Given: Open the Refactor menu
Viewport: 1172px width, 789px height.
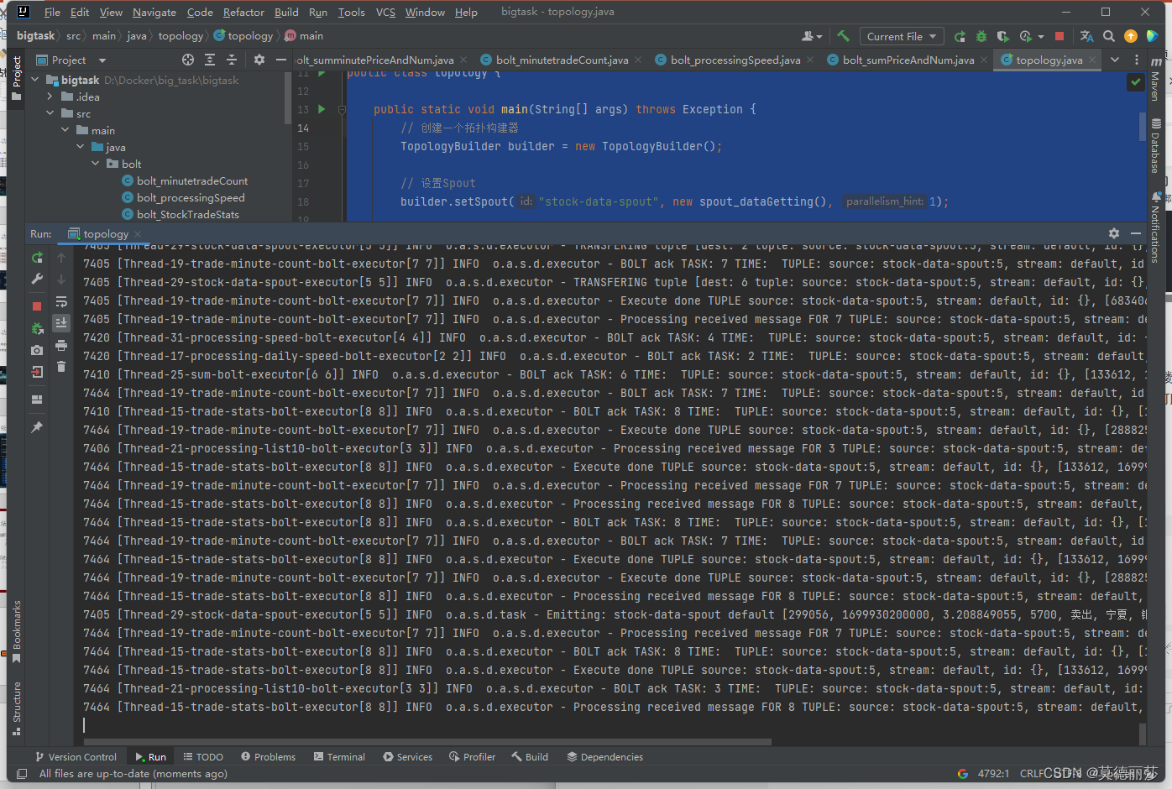Looking at the screenshot, I should (243, 12).
